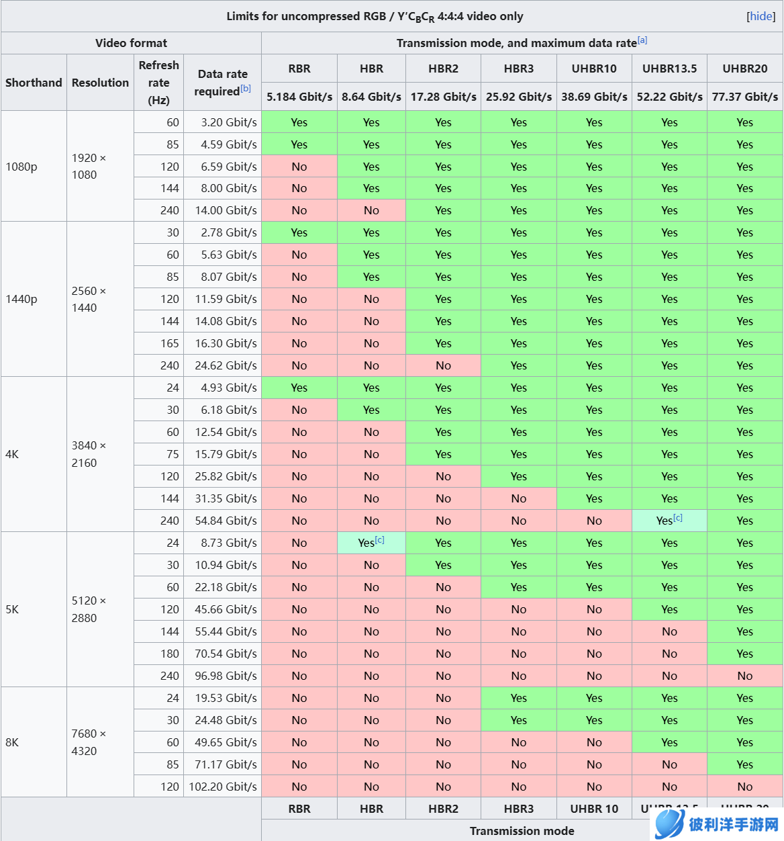Click the 5.184 Gbit/s cell under RBR
784x841 pixels.
click(x=299, y=97)
